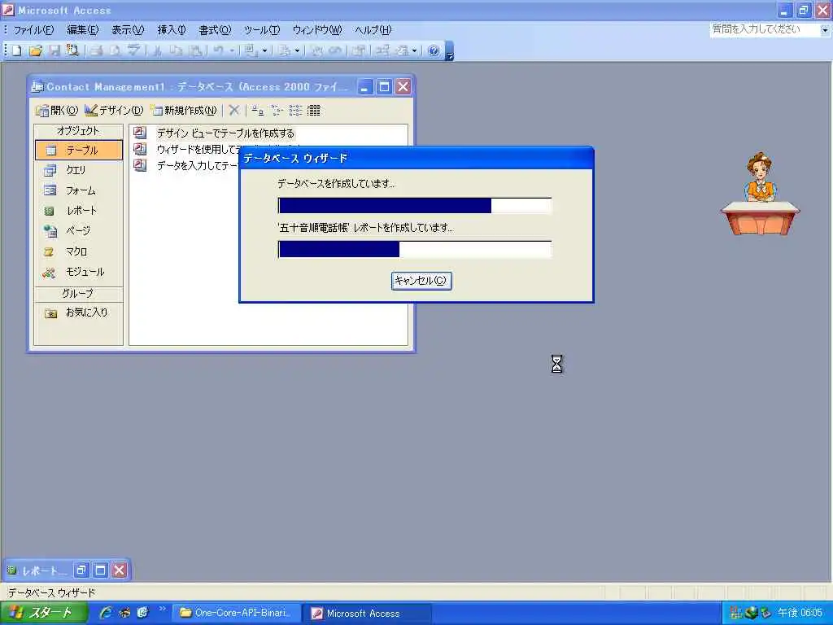Select マクロ in objects list

(x=79, y=251)
